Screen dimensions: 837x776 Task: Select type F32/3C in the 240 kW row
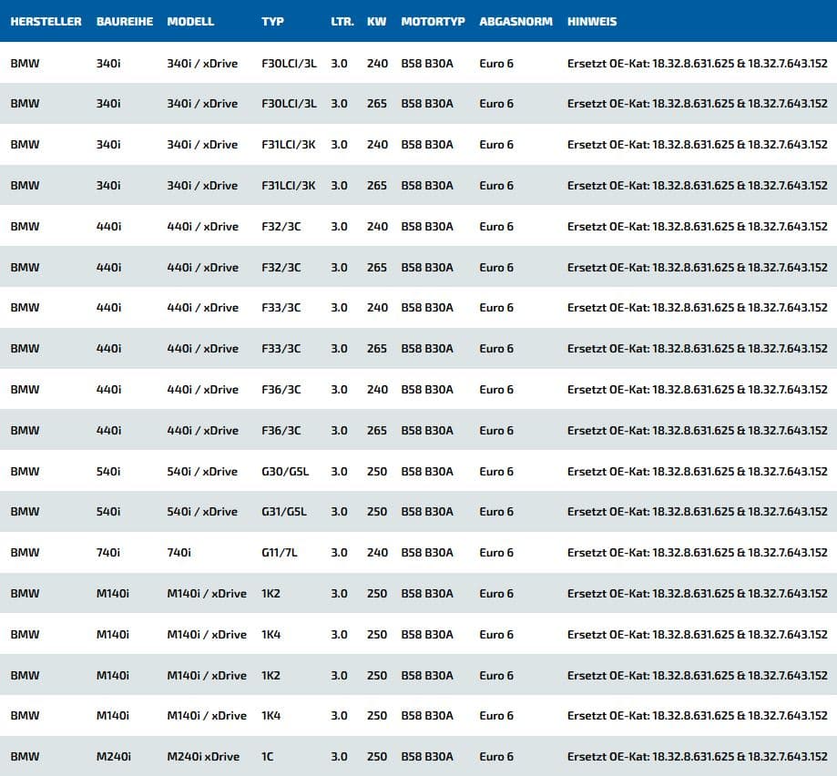pyautogui.click(x=281, y=226)
